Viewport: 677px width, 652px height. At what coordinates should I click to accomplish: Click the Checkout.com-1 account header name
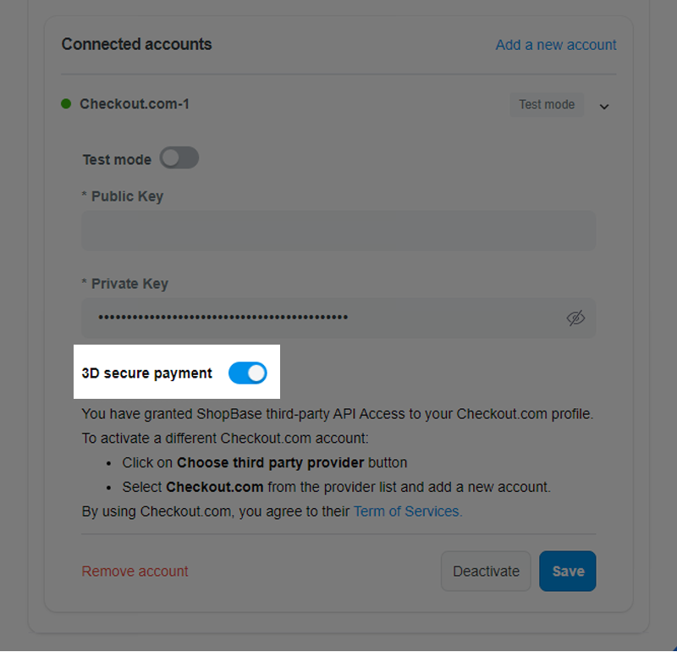pyautogui.click(x=135, y=103)
